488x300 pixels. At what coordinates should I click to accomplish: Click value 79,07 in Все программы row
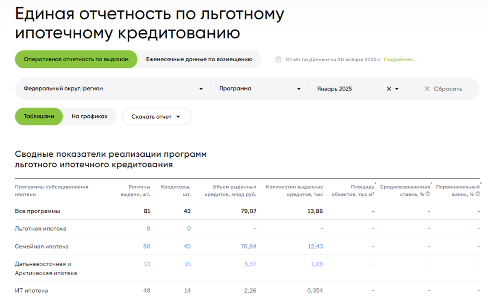pyautogui.click(x=248, y=212)
